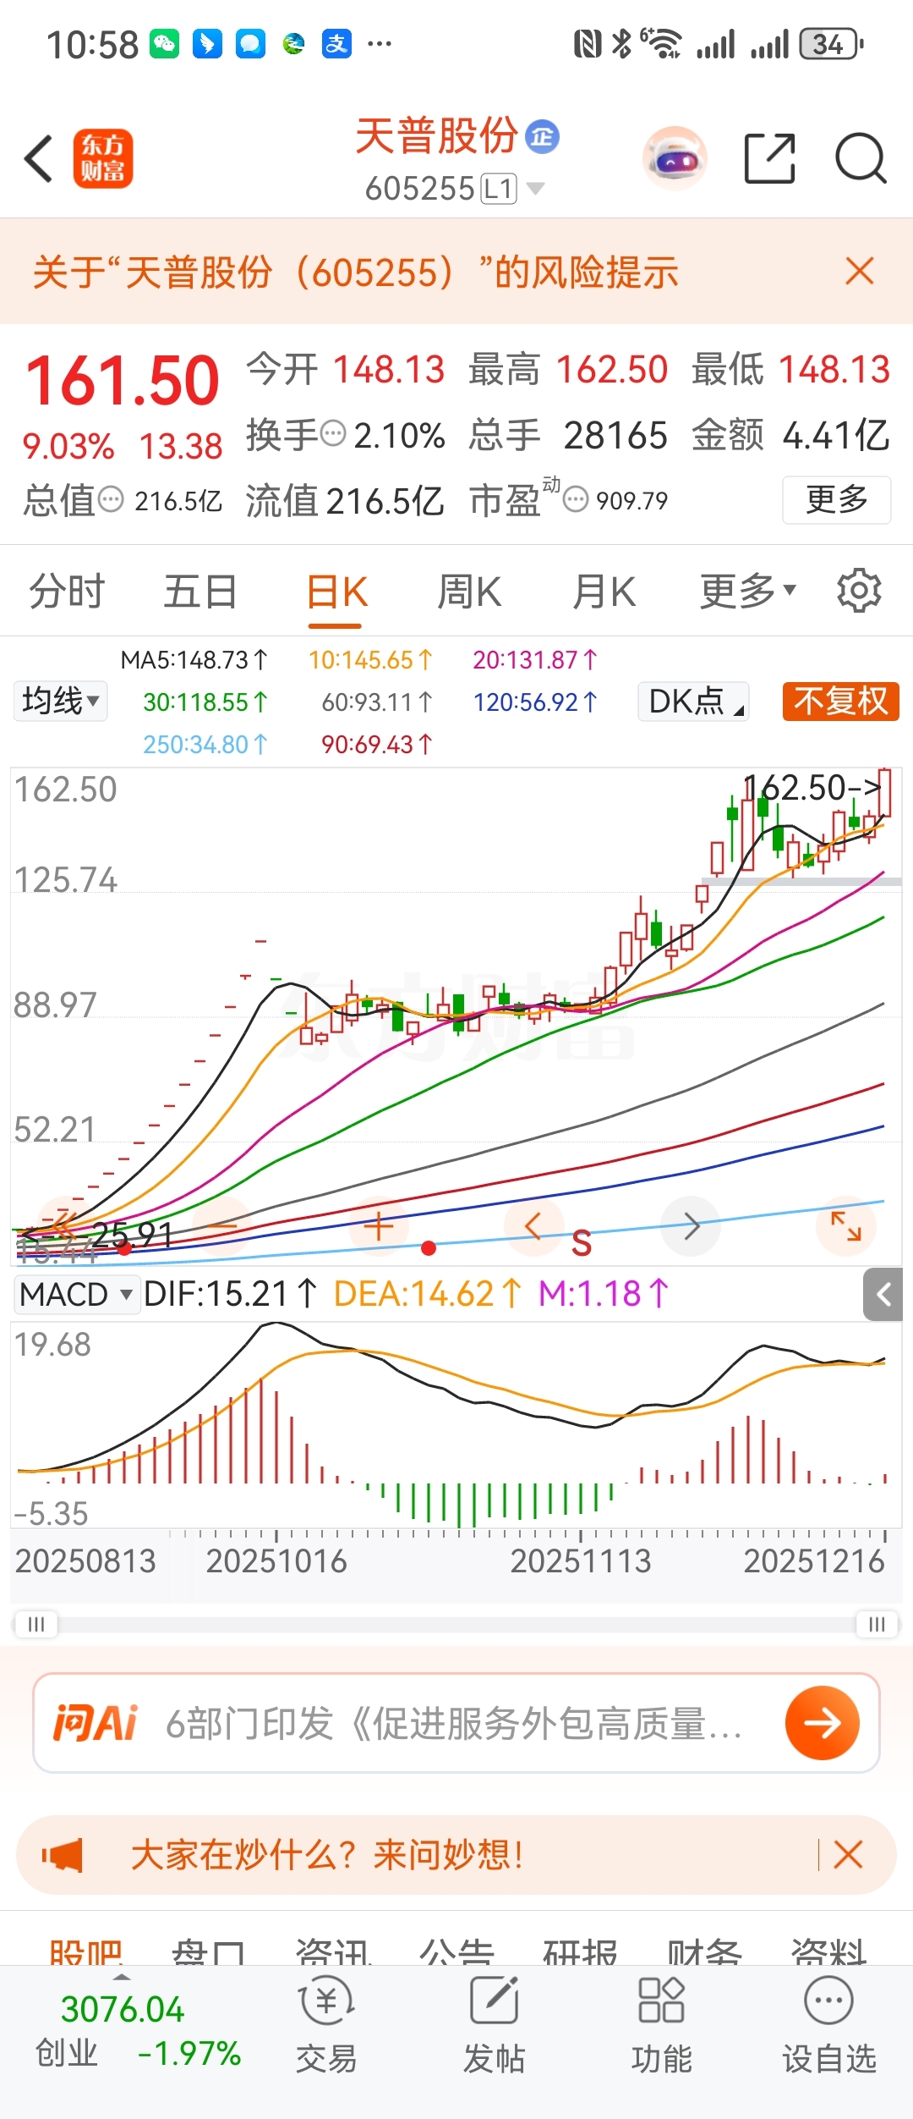Open chart settings gear icon

[859, 590]
